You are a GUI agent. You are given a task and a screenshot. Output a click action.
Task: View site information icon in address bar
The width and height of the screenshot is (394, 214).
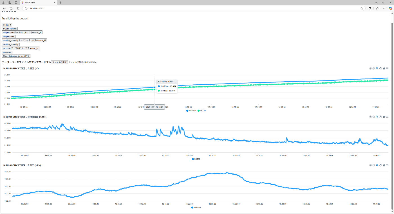point(26,8)
